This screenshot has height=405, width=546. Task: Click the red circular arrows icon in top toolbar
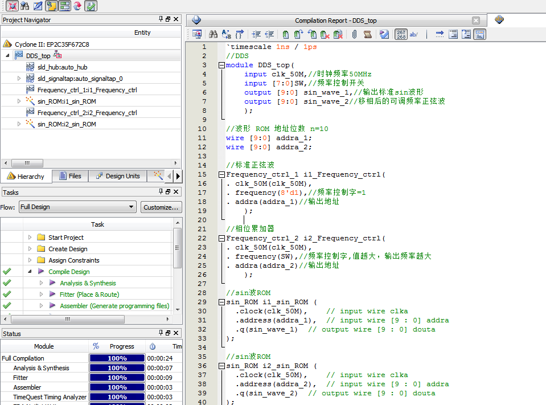[x=77, y=6]
